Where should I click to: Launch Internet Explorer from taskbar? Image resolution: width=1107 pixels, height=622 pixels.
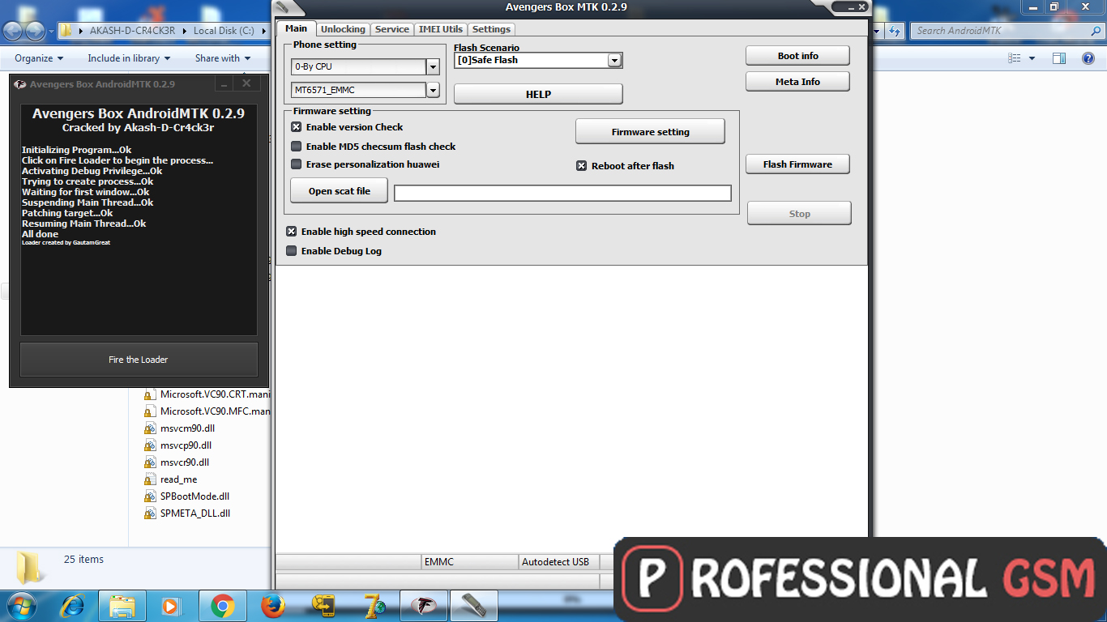coord(74,606)
